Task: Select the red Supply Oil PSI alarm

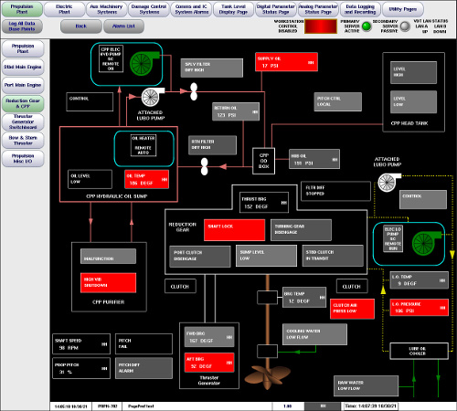Action: tap(286, 62)
